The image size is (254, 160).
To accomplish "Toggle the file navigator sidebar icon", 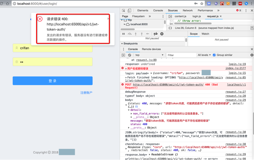I will click(x=170, y=16).
